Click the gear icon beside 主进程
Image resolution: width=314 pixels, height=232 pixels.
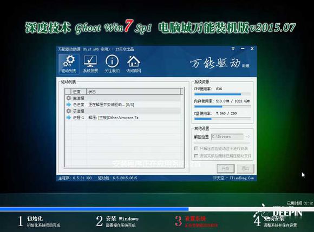point(69,98)
